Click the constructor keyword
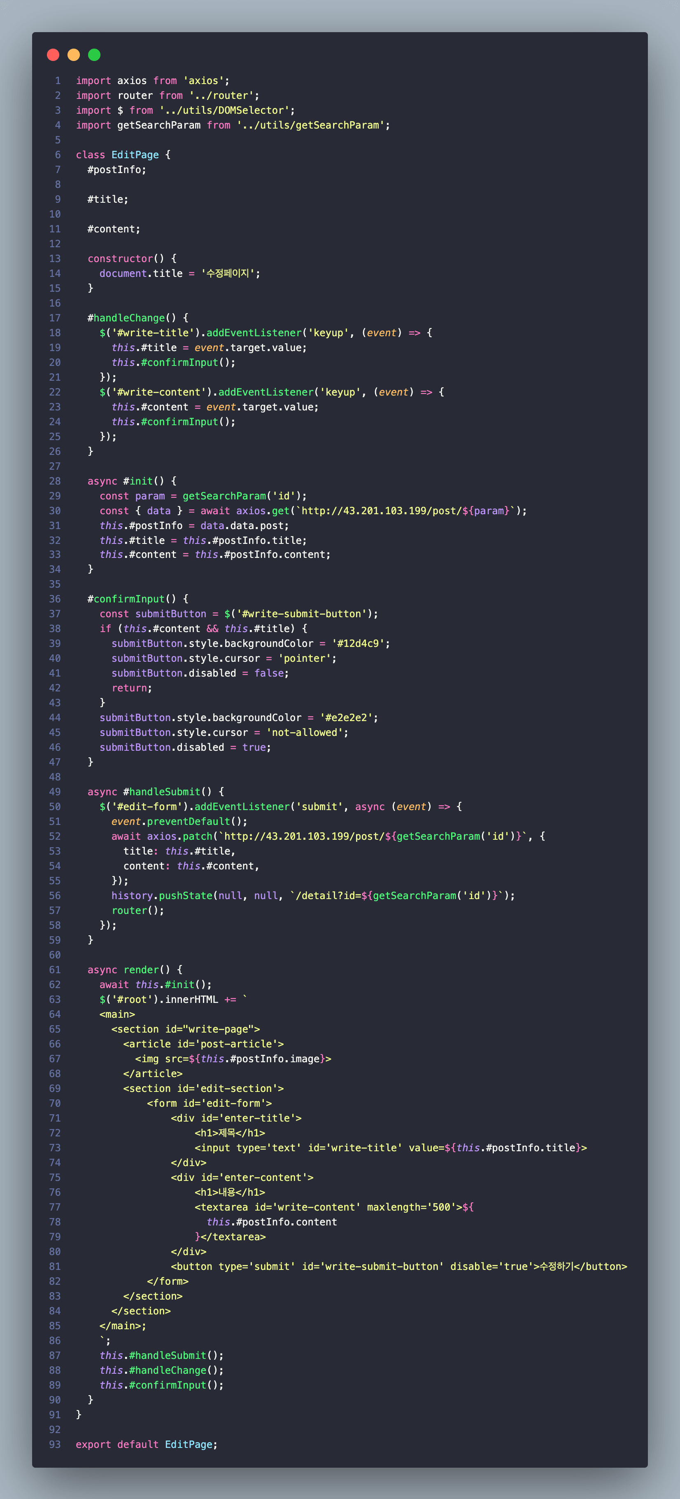Image resolution: width=680 pixels, height=1499 pixels. (x=120, y=258)
